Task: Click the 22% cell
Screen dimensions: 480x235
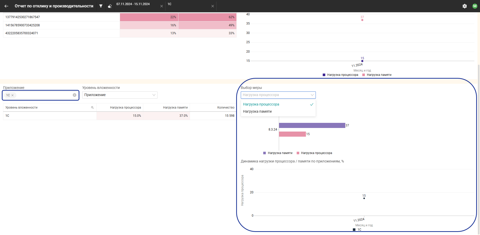Action: pos(149,17)
